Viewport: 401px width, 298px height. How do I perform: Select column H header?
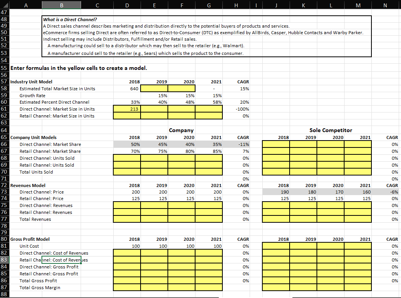pos(236,5)
